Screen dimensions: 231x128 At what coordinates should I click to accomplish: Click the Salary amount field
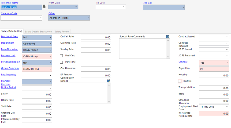(37, 95)
